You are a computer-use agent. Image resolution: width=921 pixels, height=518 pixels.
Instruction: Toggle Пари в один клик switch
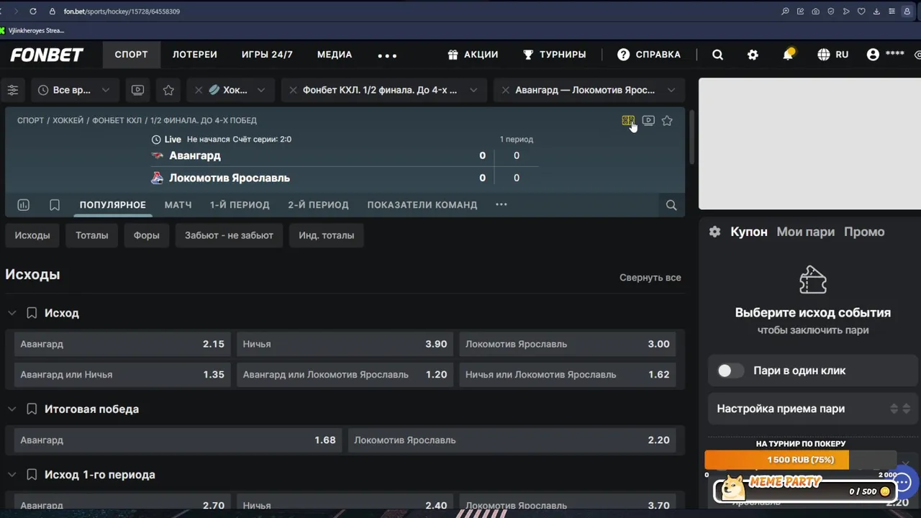click(730, 371)
